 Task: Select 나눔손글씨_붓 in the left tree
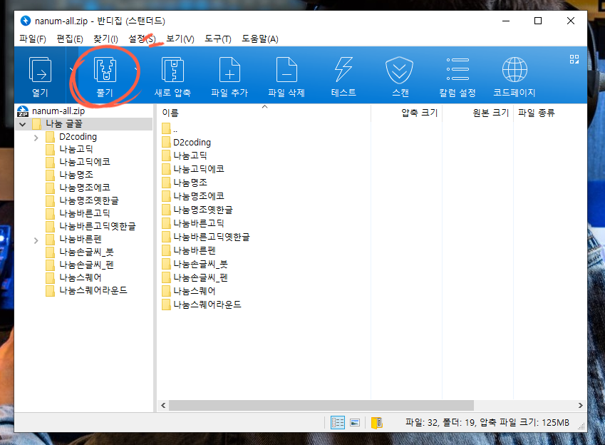pos(86,252)
